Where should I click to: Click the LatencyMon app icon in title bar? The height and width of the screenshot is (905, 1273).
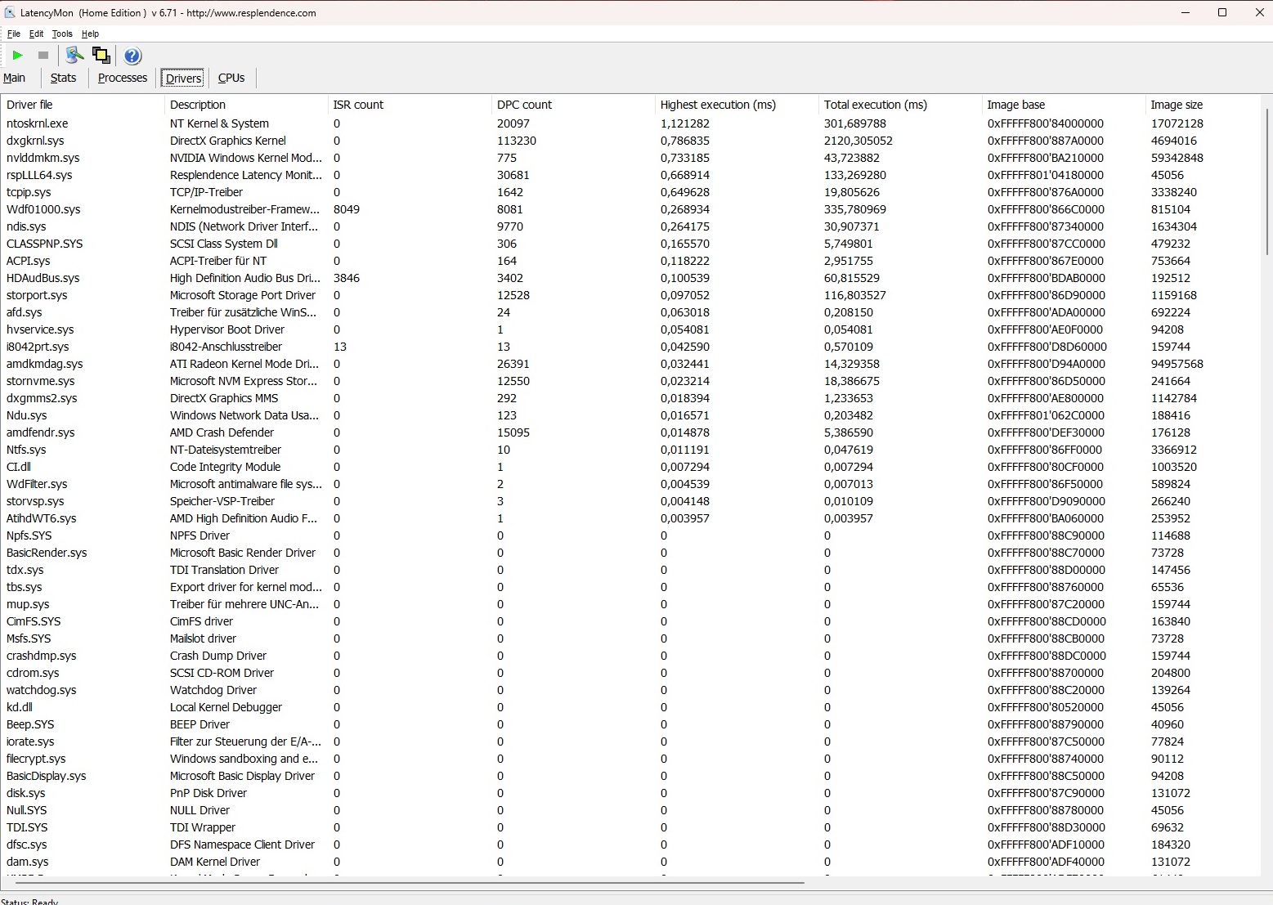coord(10,12)
